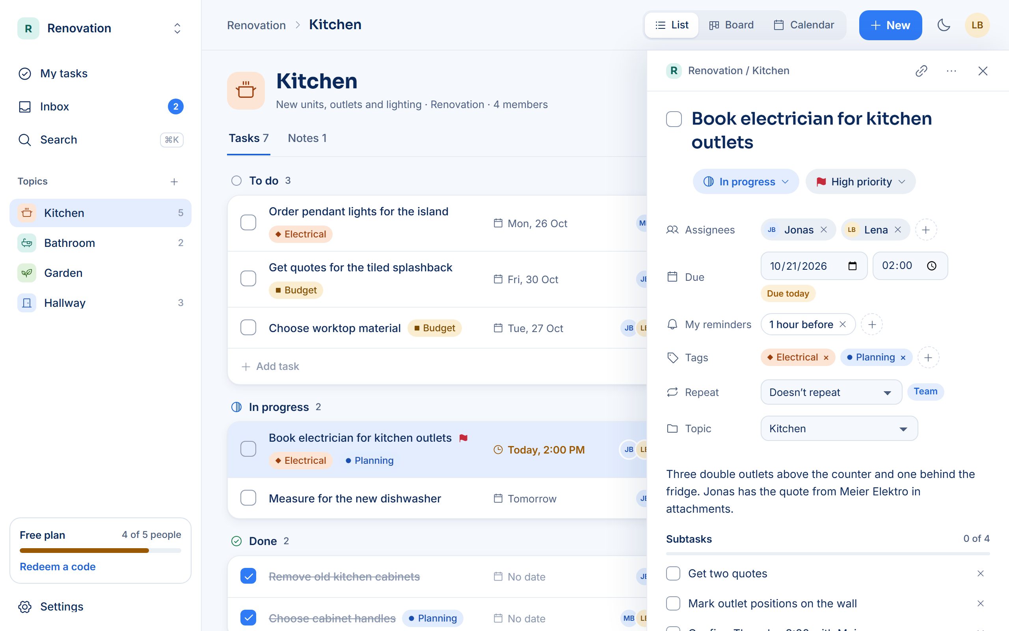
Task: Click the due date field 10/21/2026
Action: click(x=814, y=266)
